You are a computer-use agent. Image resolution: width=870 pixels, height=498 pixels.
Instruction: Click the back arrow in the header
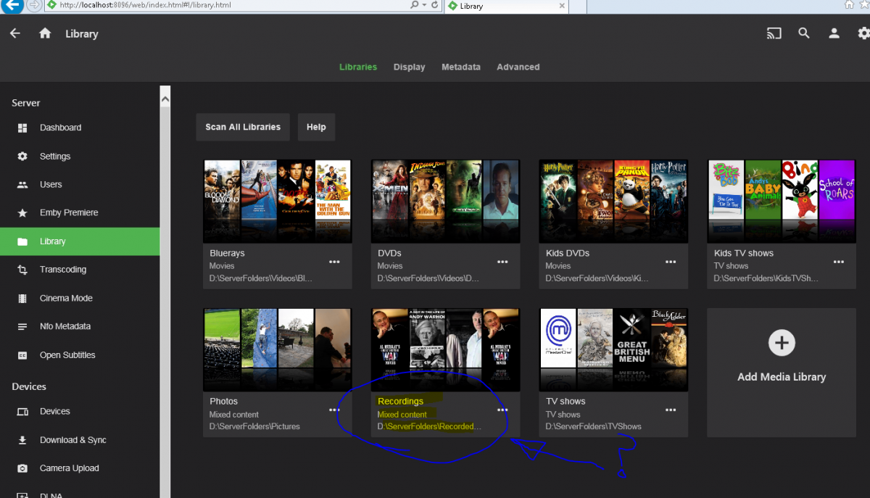15,33
